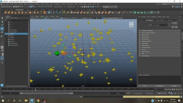Screen dimensions: 183x103
Task: Open the Create menu in the menu bar
Action: (11, 4)
